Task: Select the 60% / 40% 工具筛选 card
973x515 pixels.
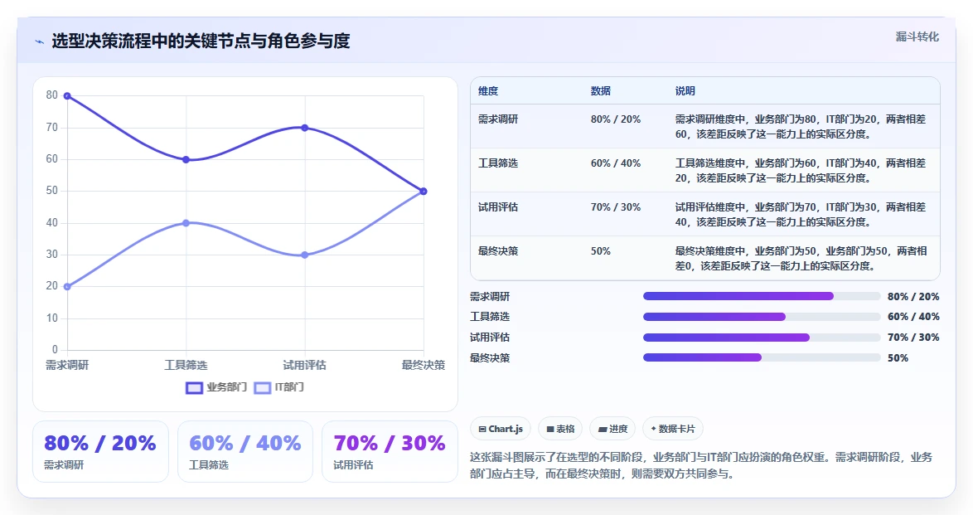Action: click(x=245, y=452)
